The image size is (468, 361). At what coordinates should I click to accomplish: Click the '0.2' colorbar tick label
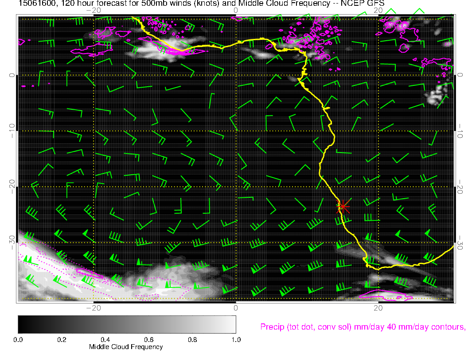62,340
